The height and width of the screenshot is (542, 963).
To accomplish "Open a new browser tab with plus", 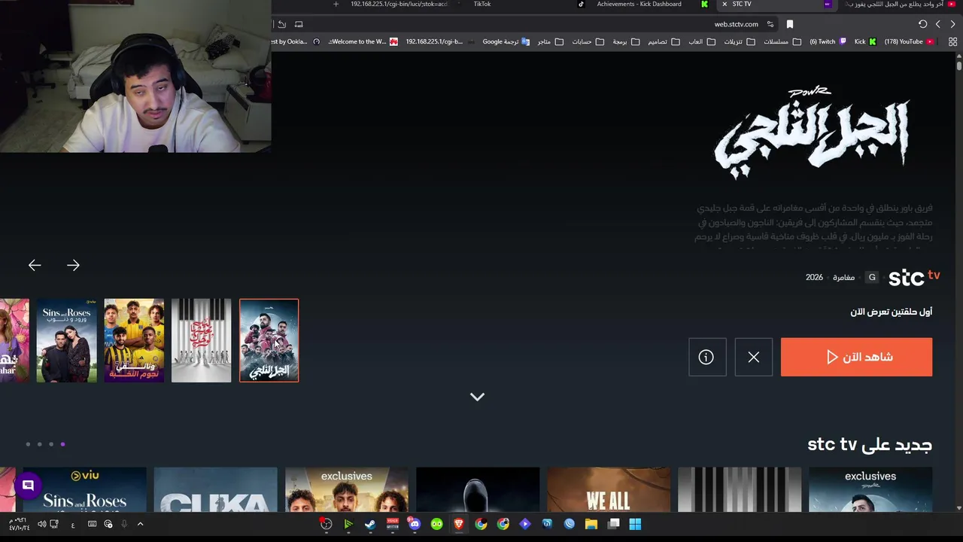I will tap(336, 4).
